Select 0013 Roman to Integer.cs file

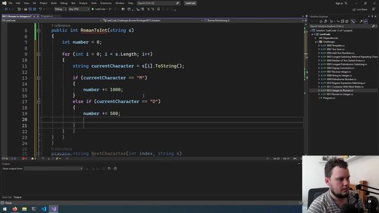(x=340, y=94)
